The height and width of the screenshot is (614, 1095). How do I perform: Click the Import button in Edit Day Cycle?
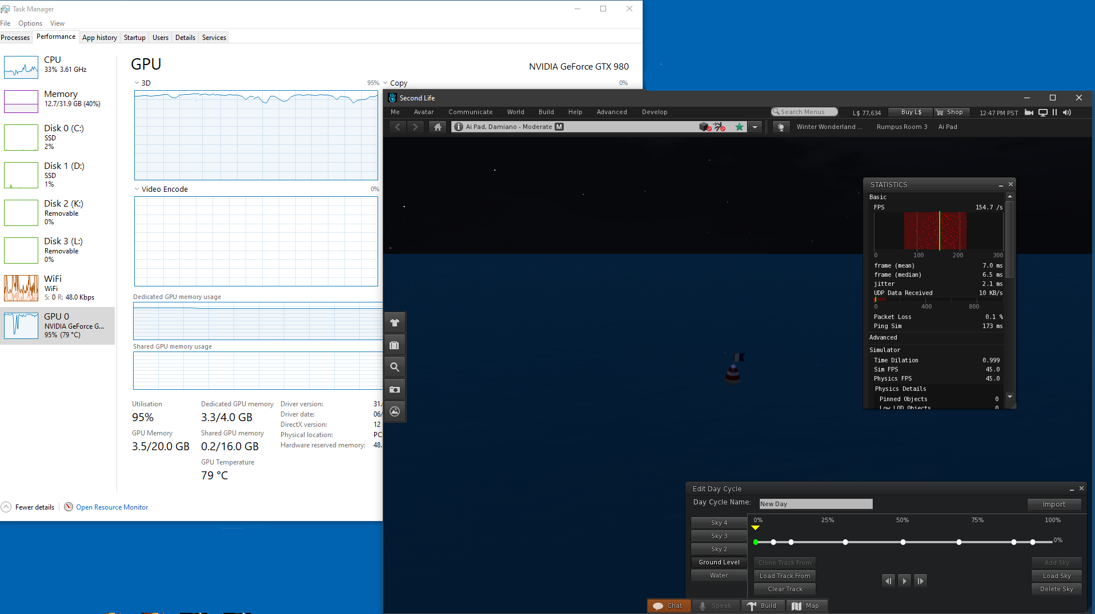tap(1054, 504)
